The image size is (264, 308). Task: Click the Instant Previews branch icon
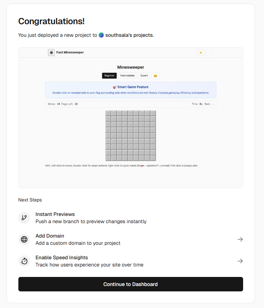pyautogui.click(x=24, y=218)
